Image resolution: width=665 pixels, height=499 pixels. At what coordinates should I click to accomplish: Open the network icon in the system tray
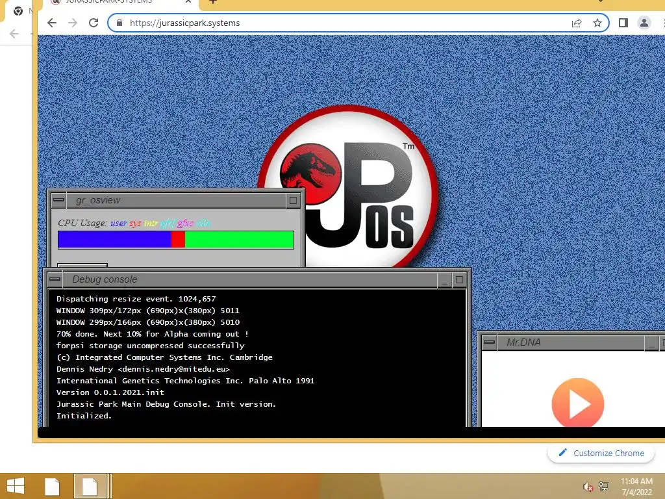[x=603, y=486]
